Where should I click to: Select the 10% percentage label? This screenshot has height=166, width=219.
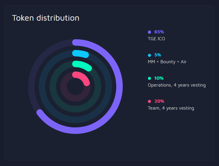(x=159, y=78)
